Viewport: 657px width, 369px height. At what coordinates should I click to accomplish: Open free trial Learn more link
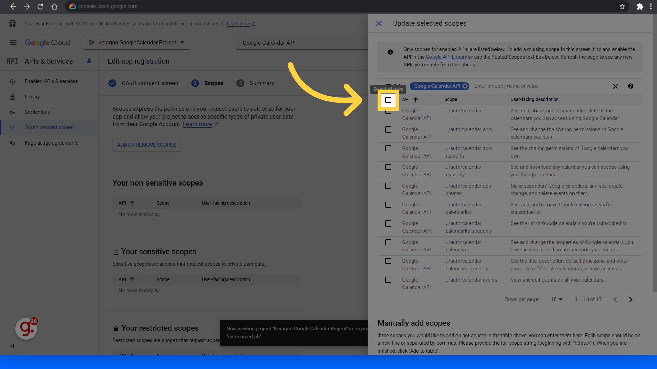coord(241,24)
